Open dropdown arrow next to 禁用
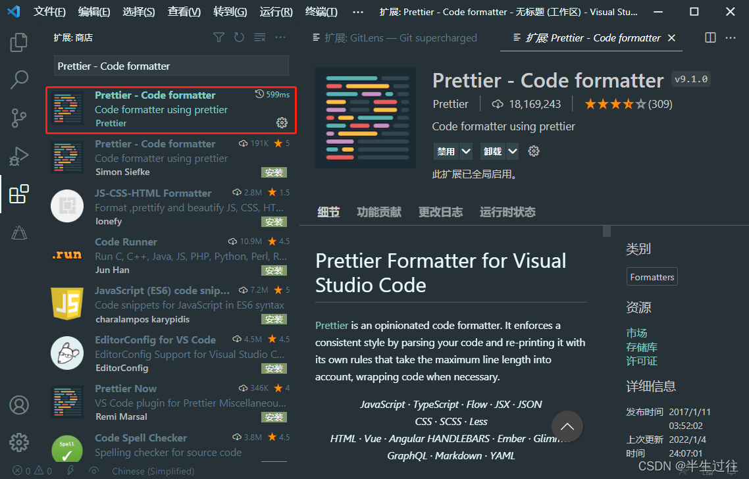 coord(466,151)
